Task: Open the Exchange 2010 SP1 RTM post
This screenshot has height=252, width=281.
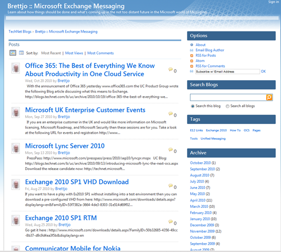Action: coord(61,218)
